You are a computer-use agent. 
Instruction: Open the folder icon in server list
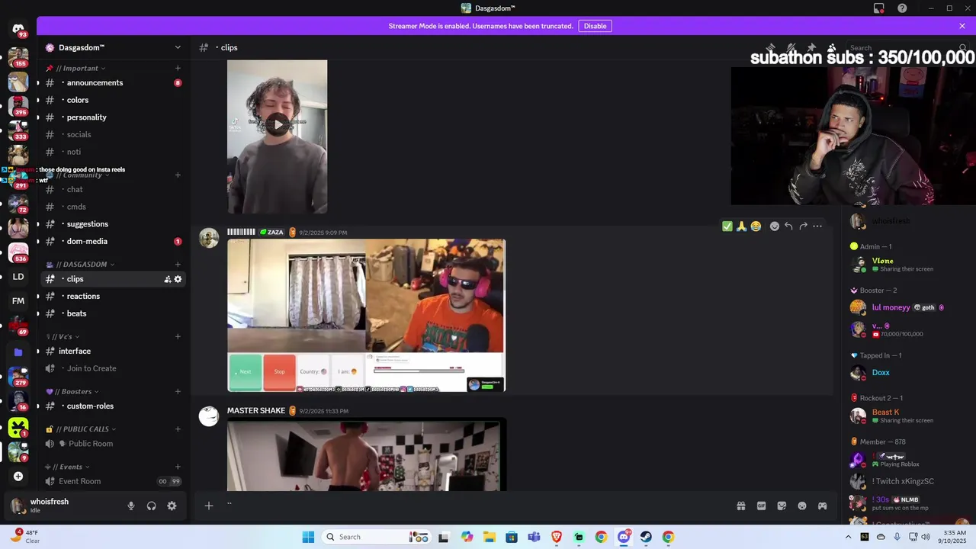click(18, 352)
